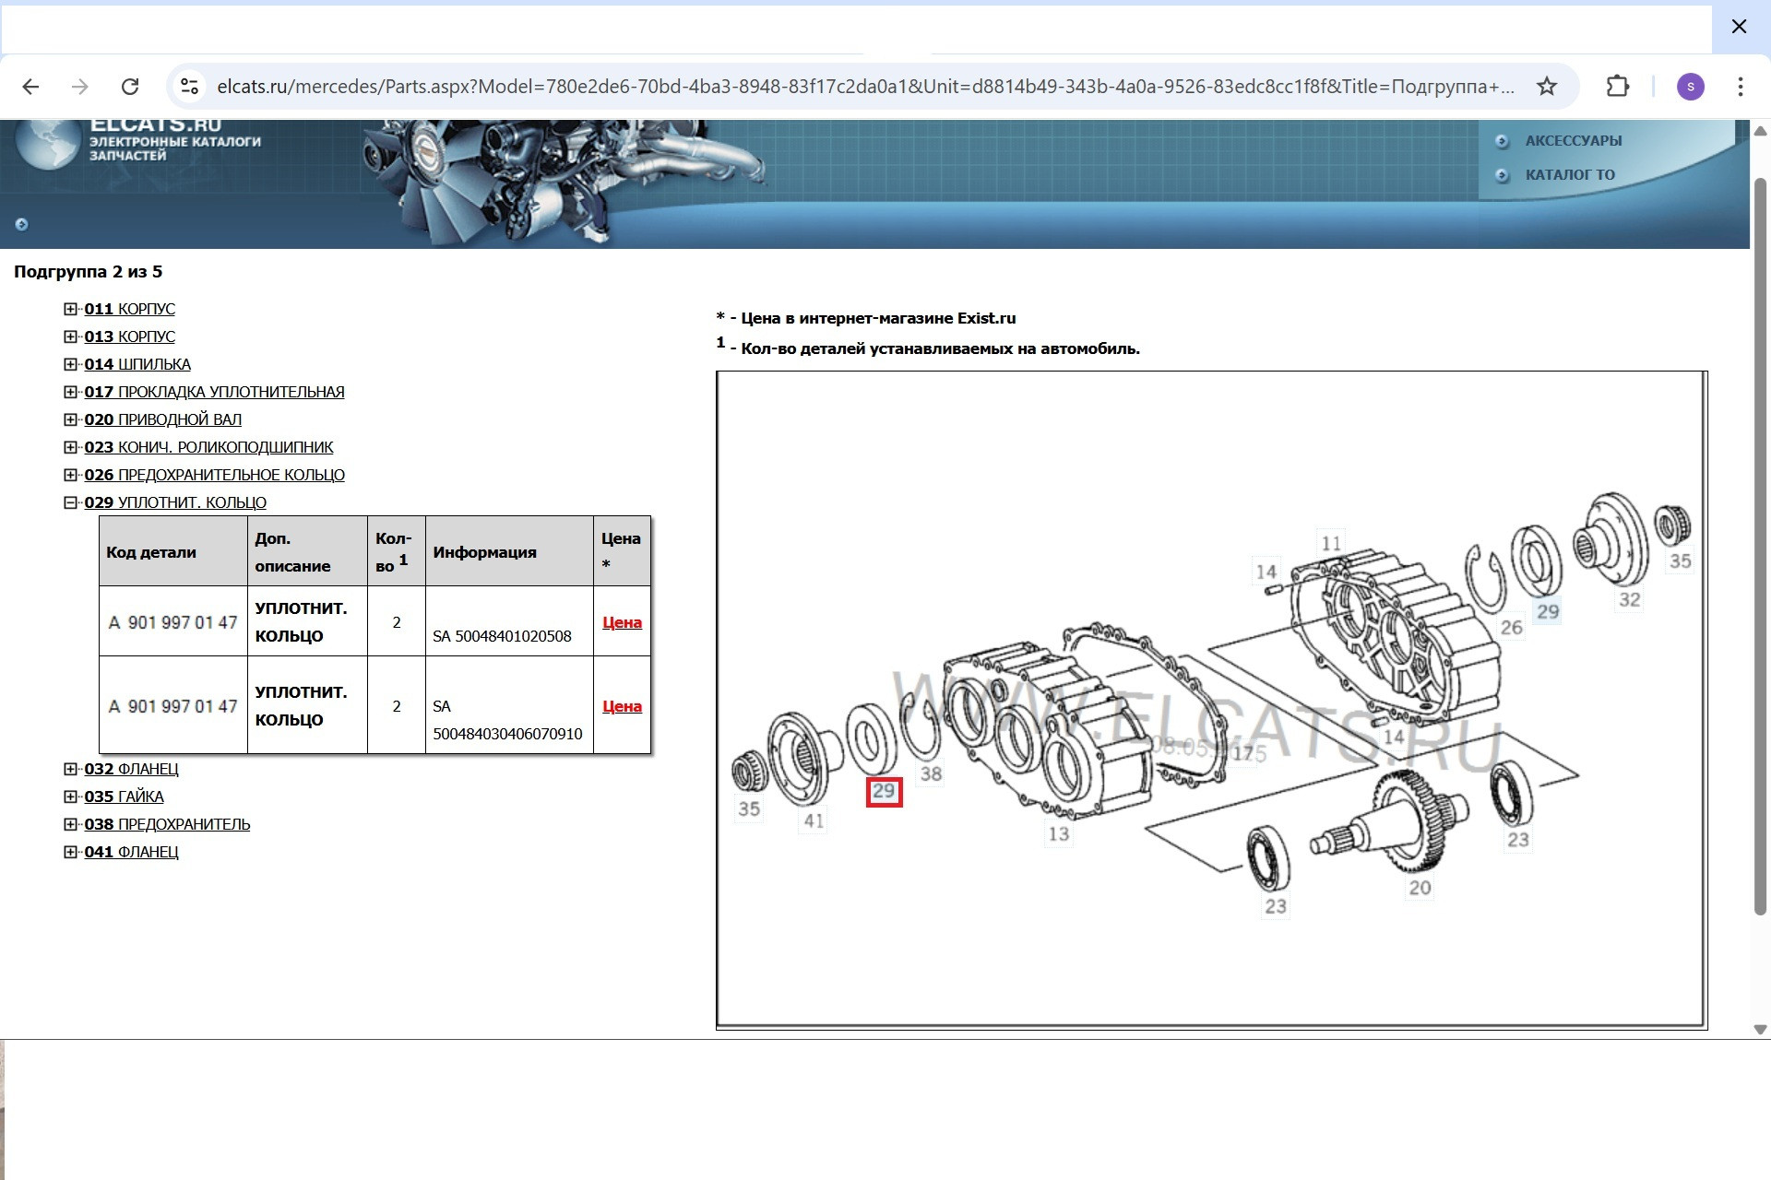Expand the 041 ФЛАНЕЦ plus box
Viewport: 1771px width, 1180px height.
(70, 852)
